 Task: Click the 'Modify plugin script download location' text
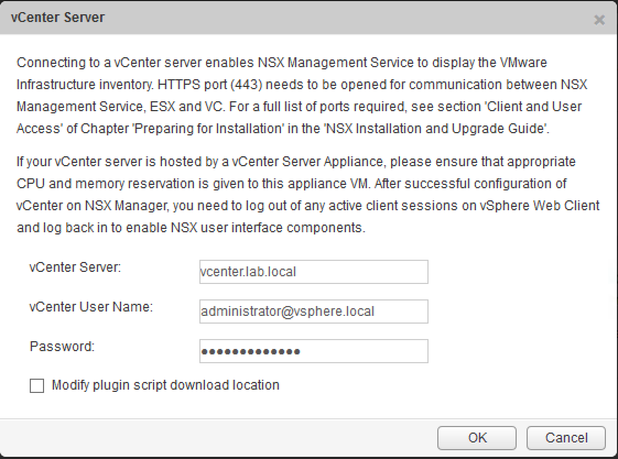point(166,385)
